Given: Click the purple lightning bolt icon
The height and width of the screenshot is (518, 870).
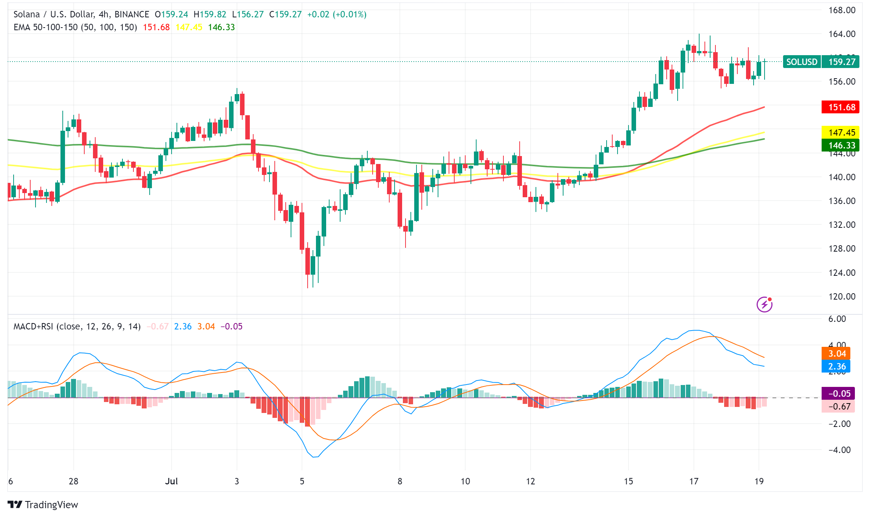Looking at the screenshot, I should 764,305.
